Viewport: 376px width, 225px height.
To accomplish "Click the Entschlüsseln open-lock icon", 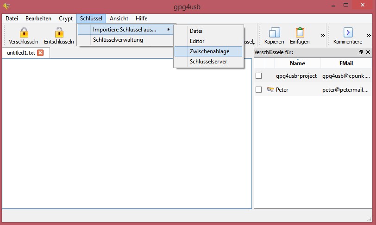I will [x=59, y=33].
